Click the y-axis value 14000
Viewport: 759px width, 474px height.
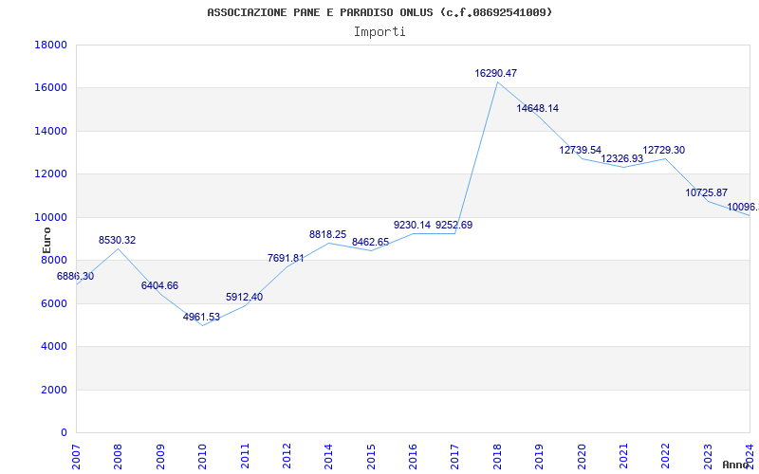coord(51,131)
